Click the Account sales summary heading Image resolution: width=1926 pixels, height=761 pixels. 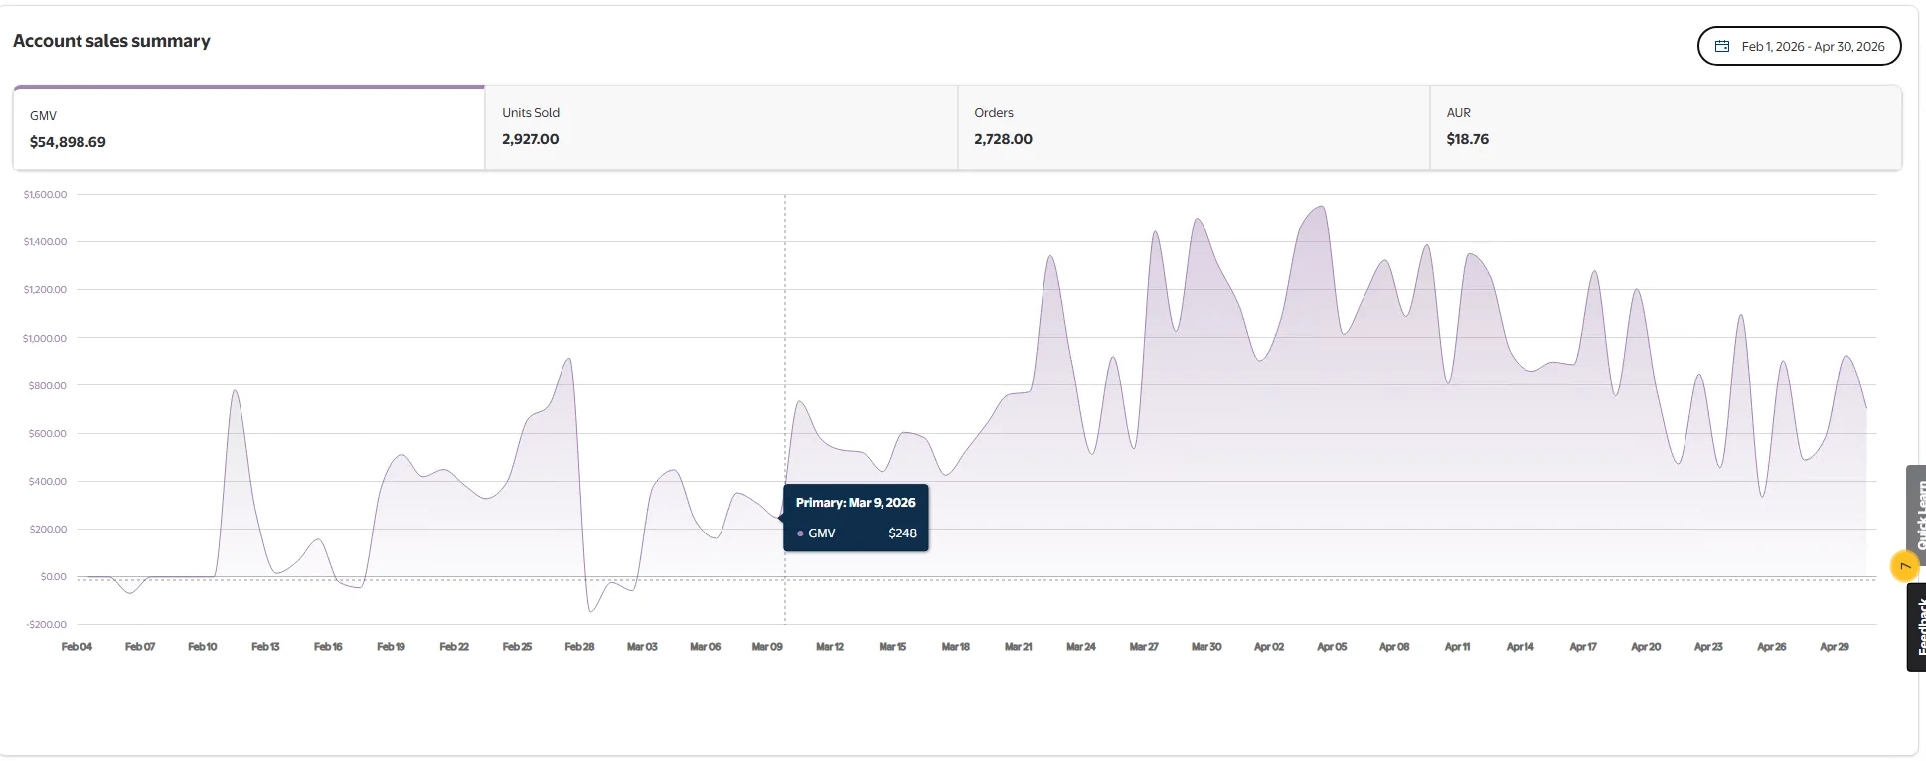pyautogui.click(x=111, y=41)
